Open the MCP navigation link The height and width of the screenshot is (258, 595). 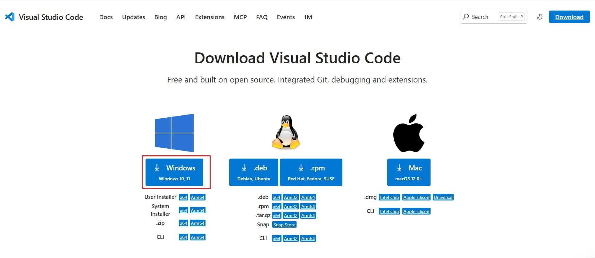240,17
